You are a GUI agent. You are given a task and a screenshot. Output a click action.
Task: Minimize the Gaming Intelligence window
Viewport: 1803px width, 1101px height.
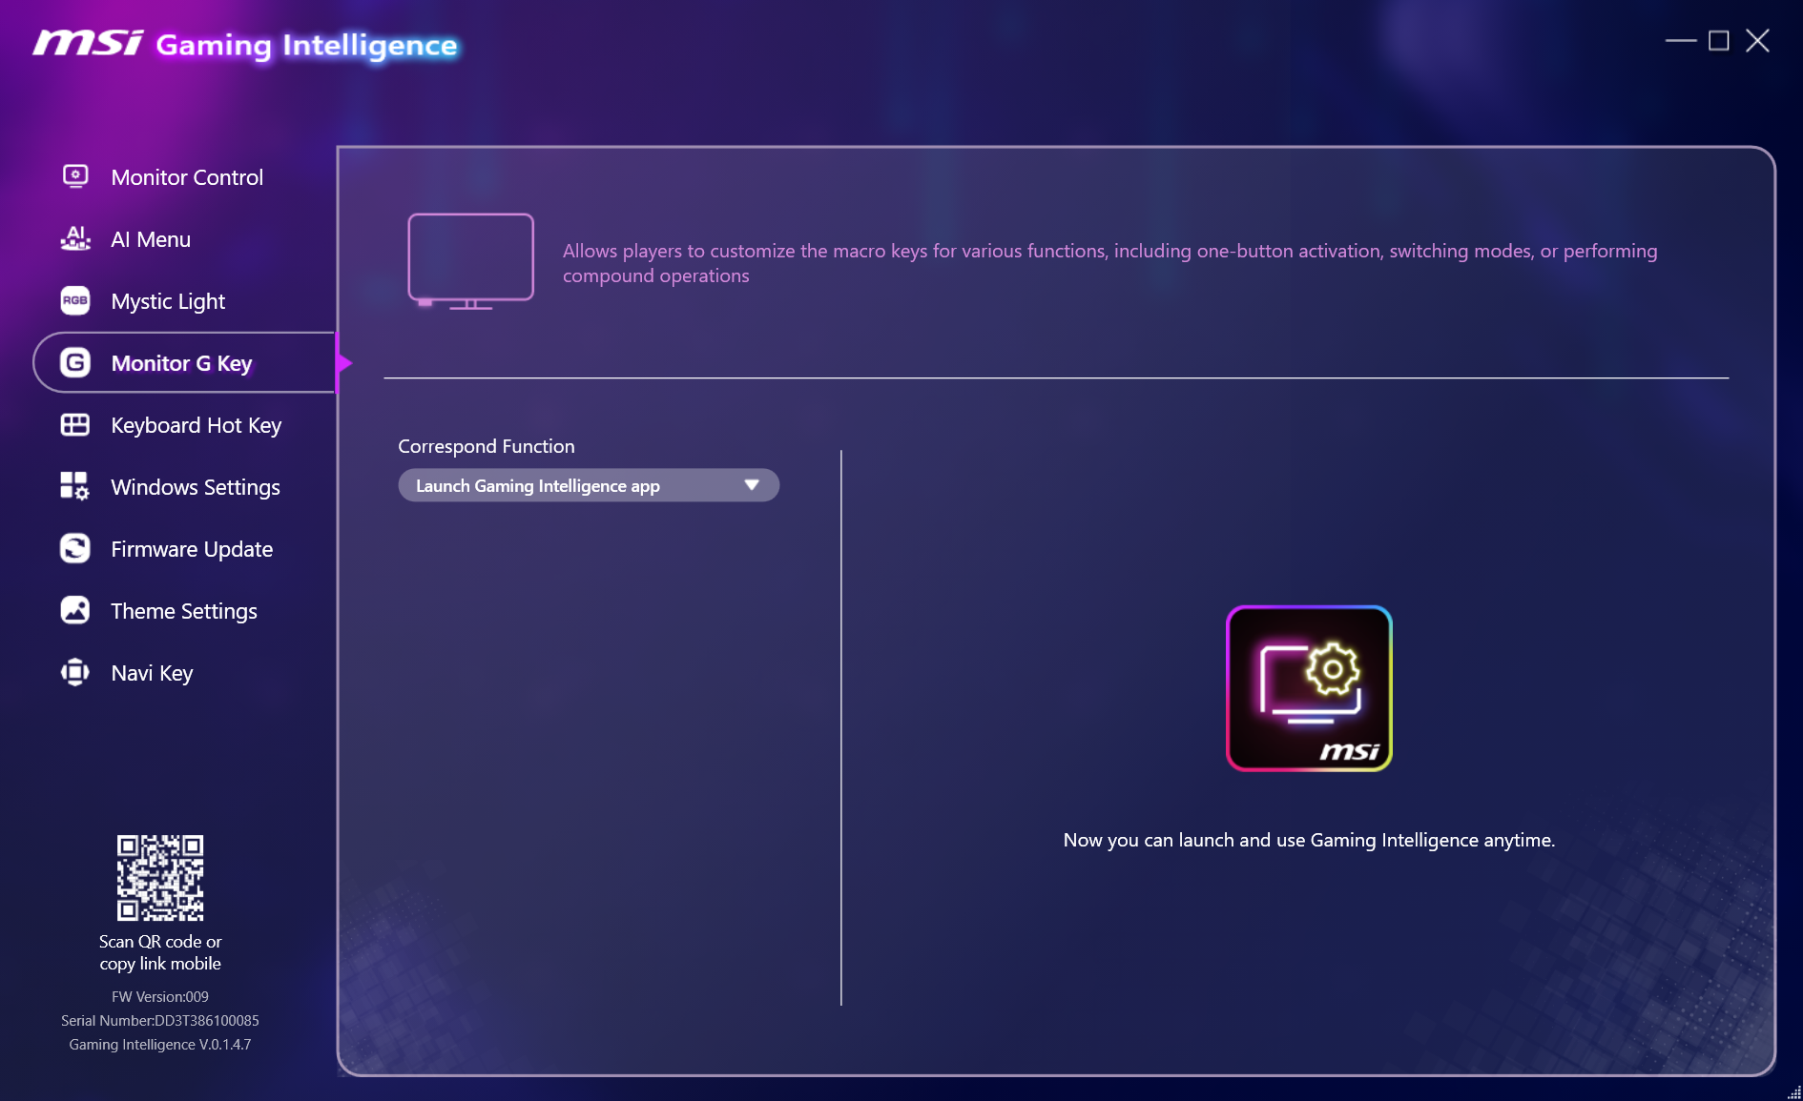coord(1681,40)
